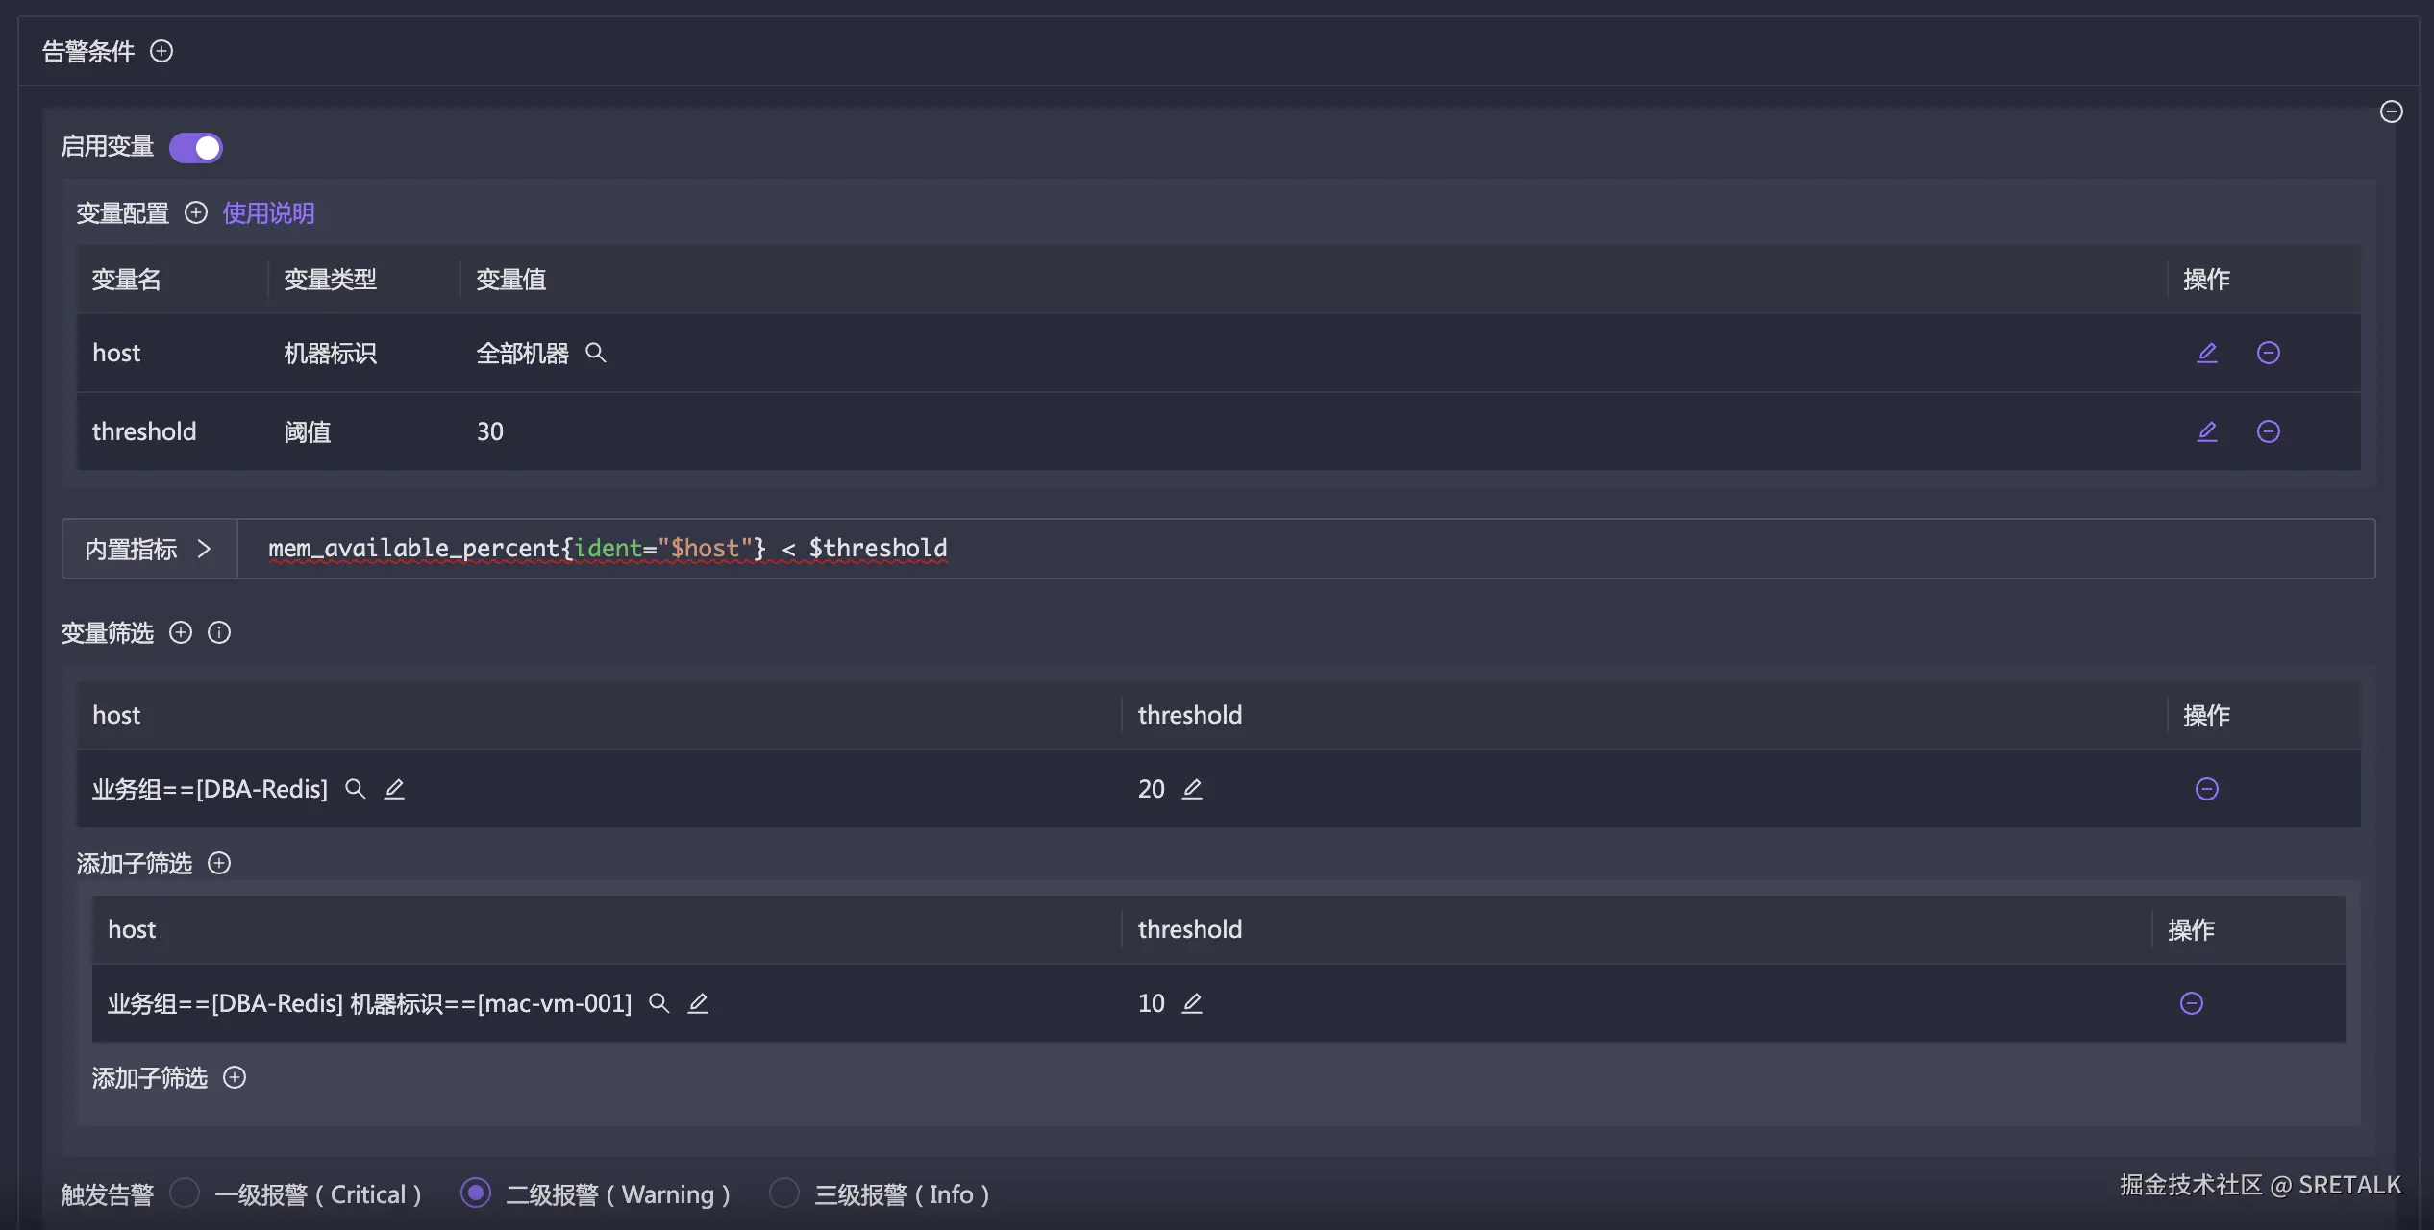Open the 使用说明 usage link
This screenshot has width=2434, height=1230.
[x=268, y=213]
